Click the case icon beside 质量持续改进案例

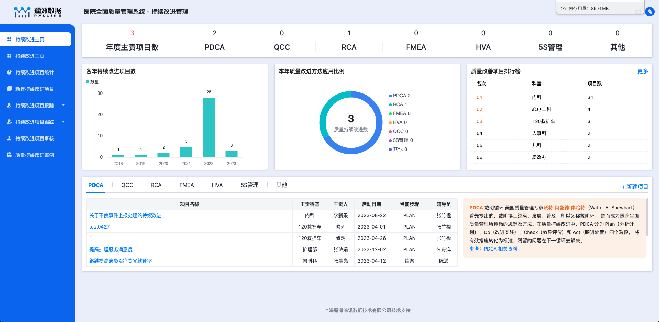coord(9,155)
